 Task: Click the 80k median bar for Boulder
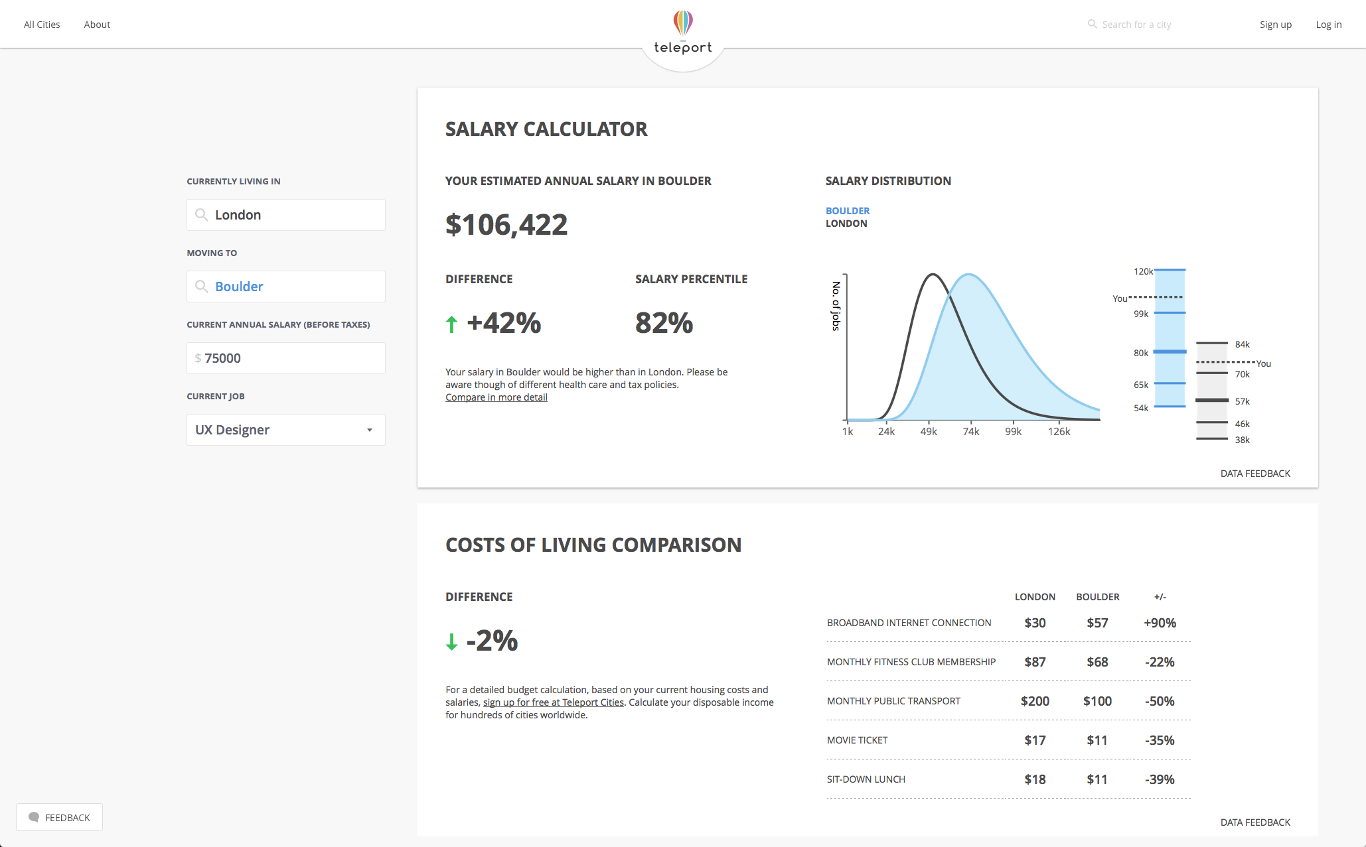[x=1170, y=352]
